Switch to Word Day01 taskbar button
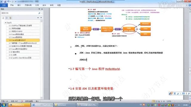The image size is (191, 107). point(42,105)
